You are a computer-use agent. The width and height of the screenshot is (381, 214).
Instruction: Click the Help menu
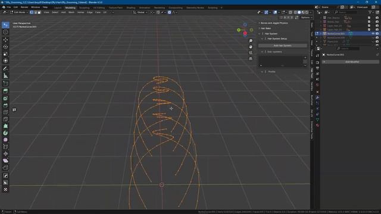pos(45,7)
